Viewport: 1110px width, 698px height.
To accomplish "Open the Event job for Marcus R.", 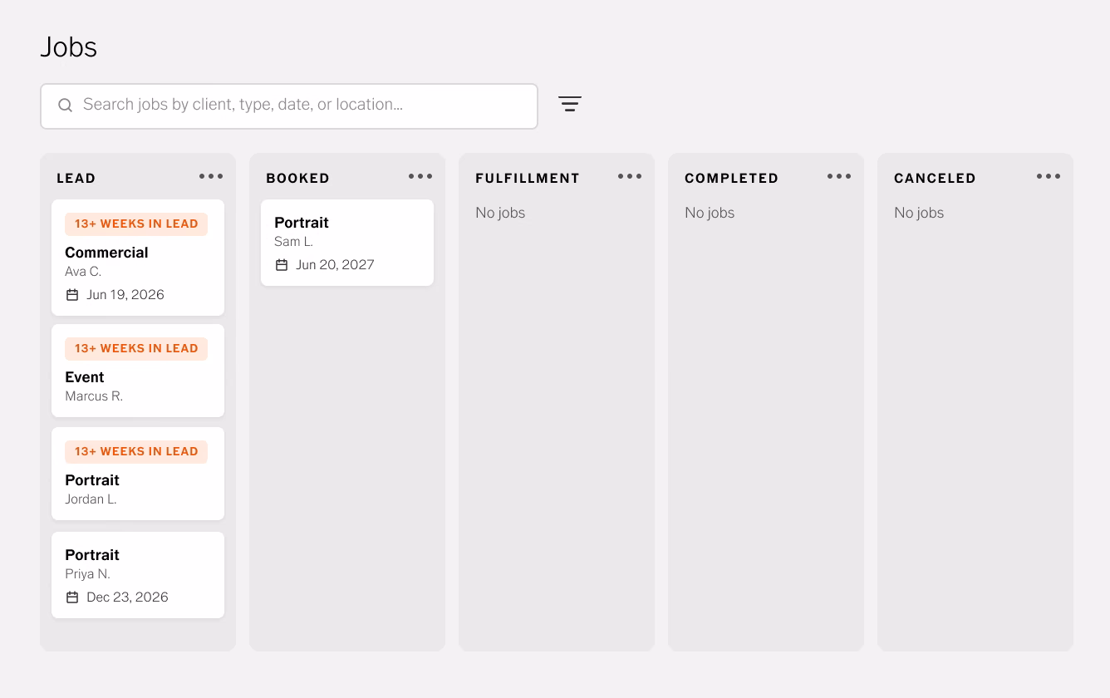I will click(x=138, y=371).
